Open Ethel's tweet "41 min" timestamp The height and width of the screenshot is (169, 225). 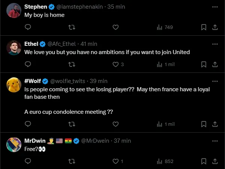point(88,44)
